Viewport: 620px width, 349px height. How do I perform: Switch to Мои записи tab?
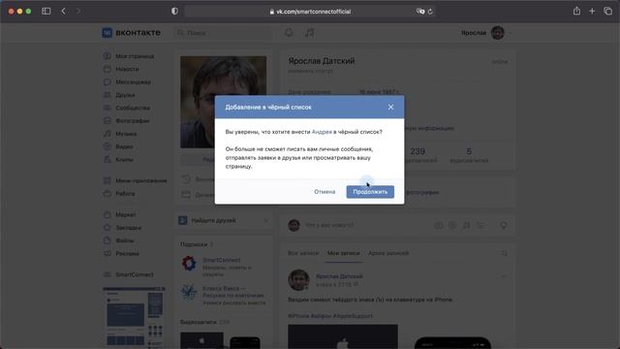[344, 253]
